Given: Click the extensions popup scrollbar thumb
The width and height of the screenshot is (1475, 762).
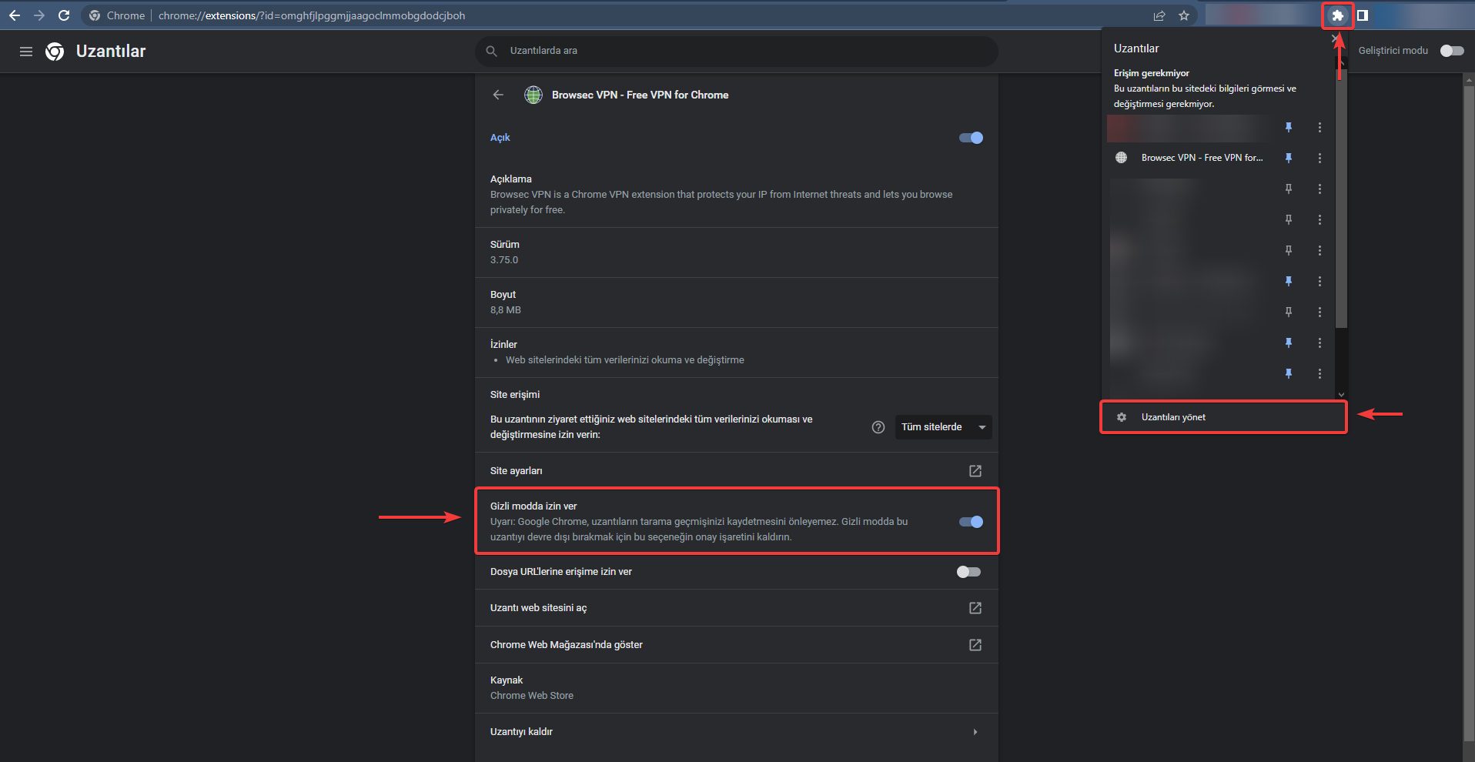Looking at the screenshot, I should 1341,200.
